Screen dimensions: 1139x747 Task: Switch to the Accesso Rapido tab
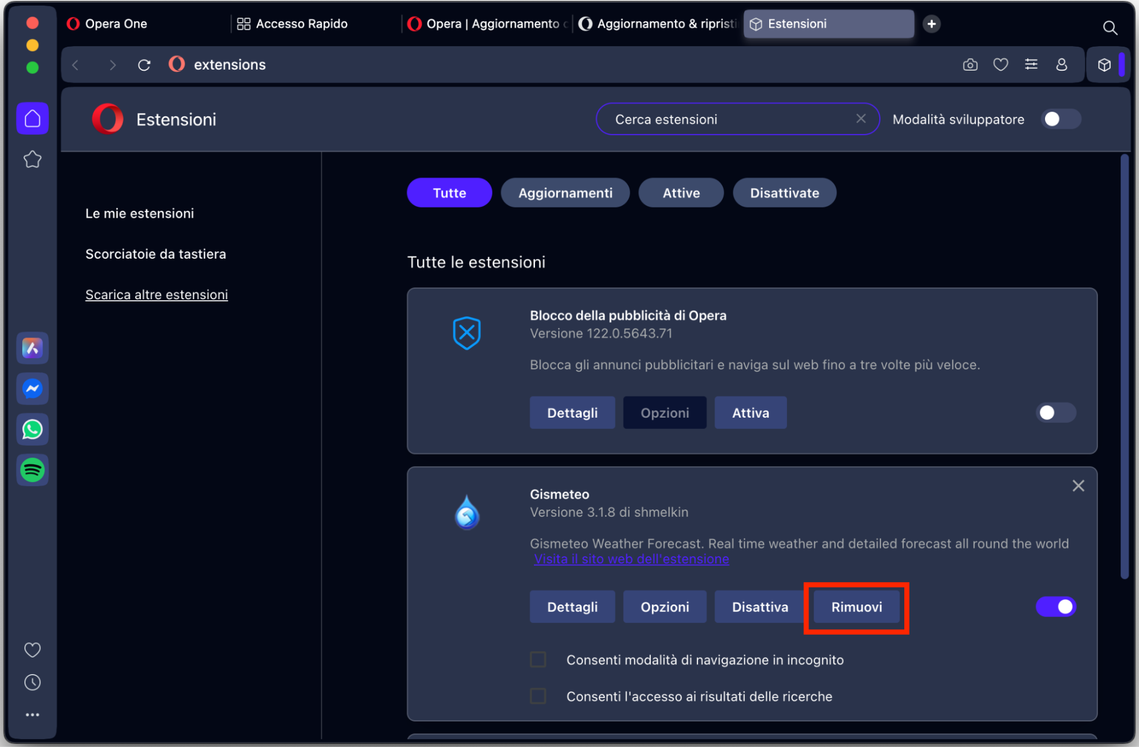coord(316,24)
